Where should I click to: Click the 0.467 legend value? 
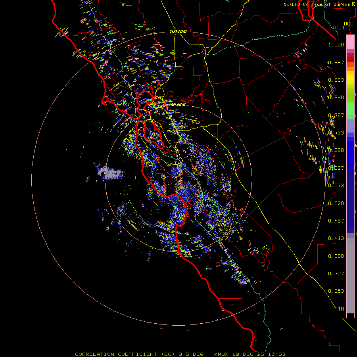[336, 221]
